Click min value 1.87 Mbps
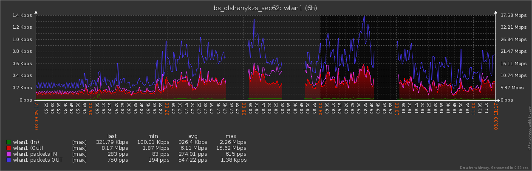Viewport: 532px width, 171px height. pyautogui.click(x=156, y=148)
